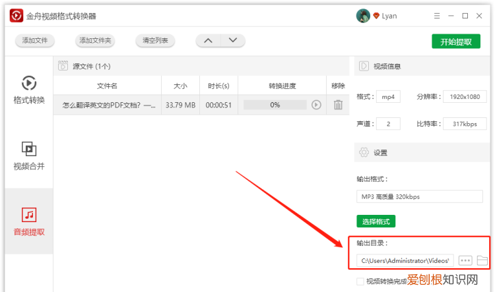Click the MP3 高质量 320kbps output format box
This screenshot has height=292, width=495.
tap(420, 196)
